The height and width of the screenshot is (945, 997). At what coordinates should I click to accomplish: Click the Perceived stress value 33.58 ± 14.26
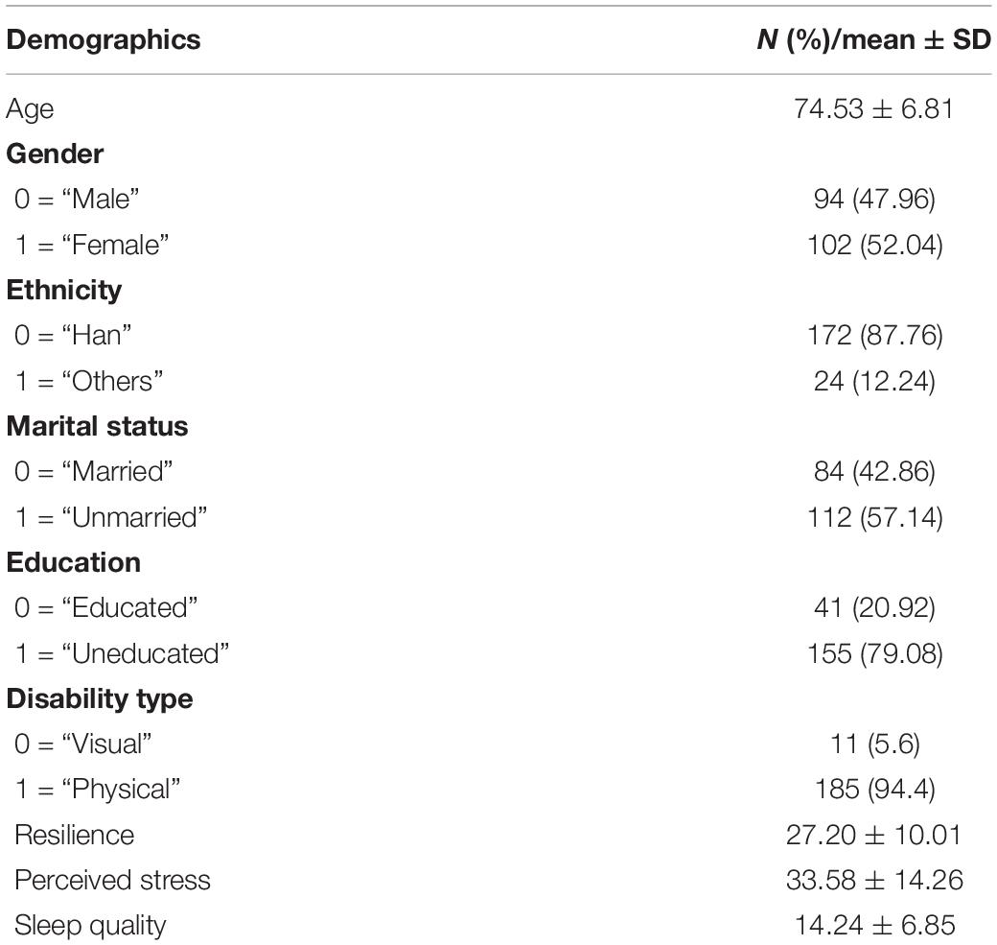point(874,880)
